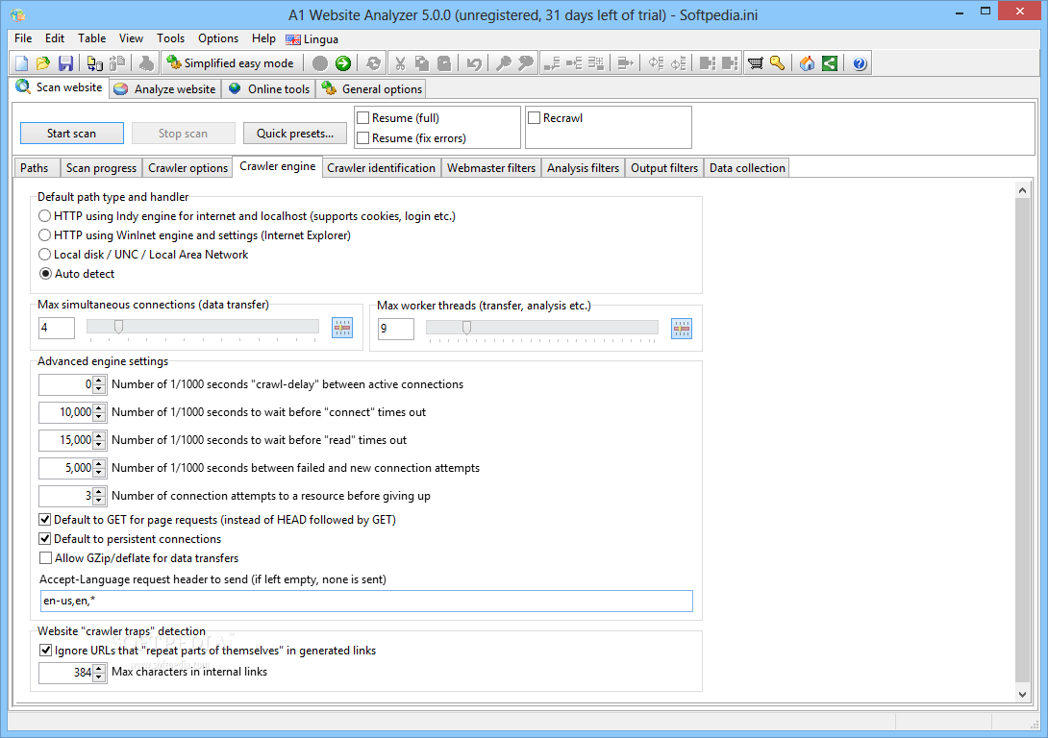The height and width of the screenshot is (738, 1048).
Task: Switch to Online tools tab
Action: click(x=268, y=88)
